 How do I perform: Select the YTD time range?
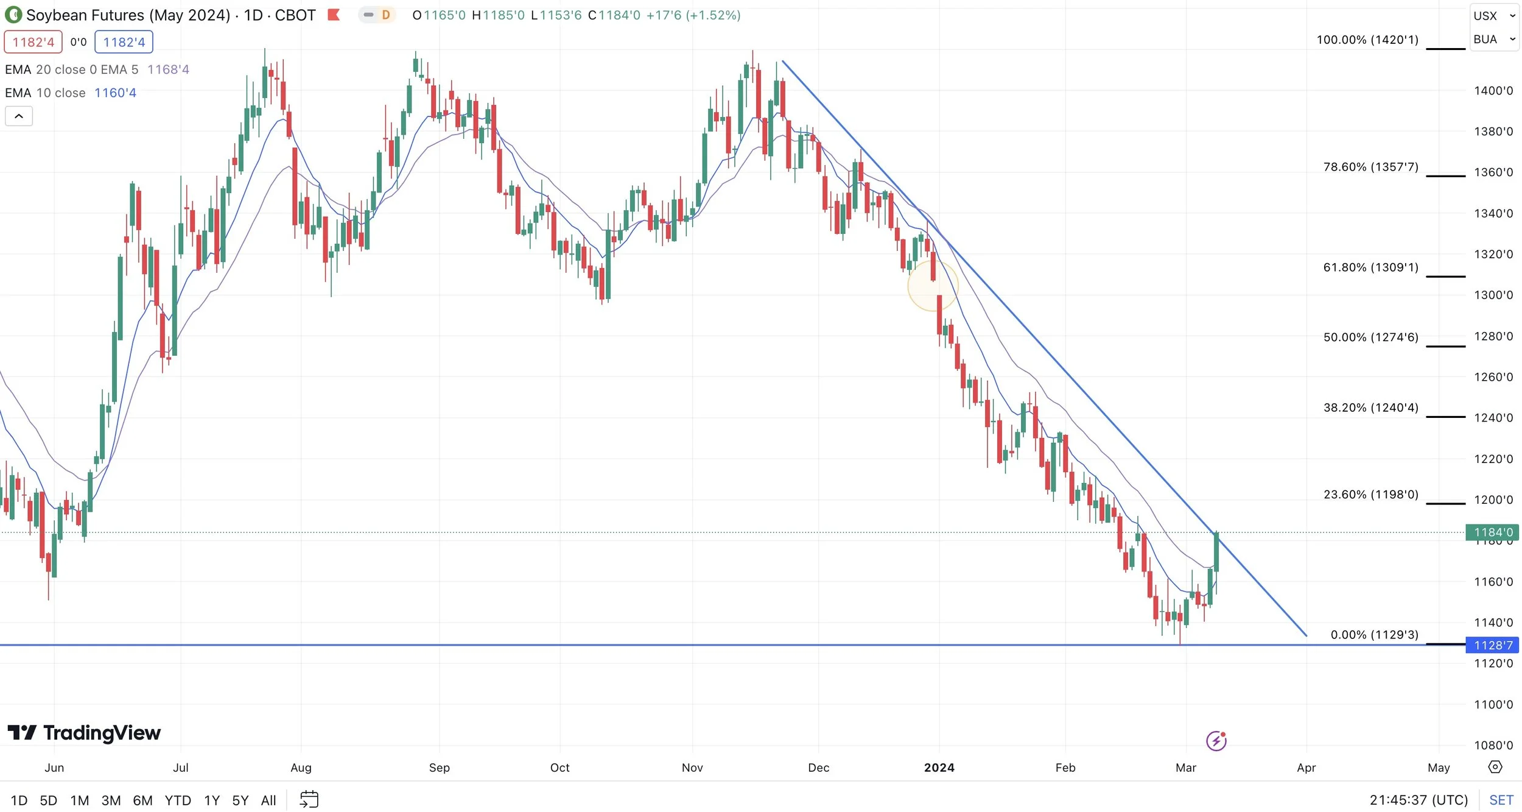[178, 800]
